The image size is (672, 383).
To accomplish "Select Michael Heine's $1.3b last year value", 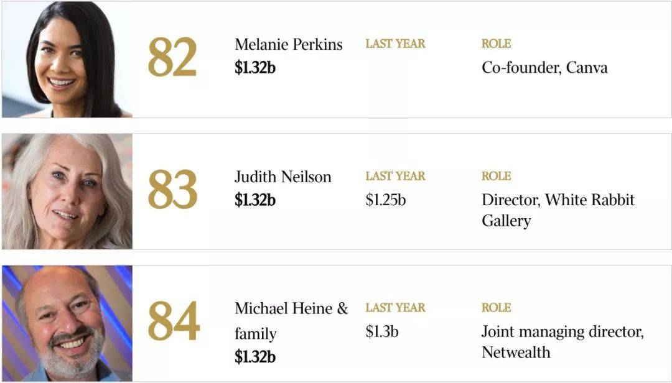I will [x=382, y=331].
